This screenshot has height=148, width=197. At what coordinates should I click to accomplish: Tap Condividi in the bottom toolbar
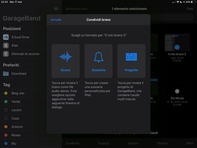(72, 143)
